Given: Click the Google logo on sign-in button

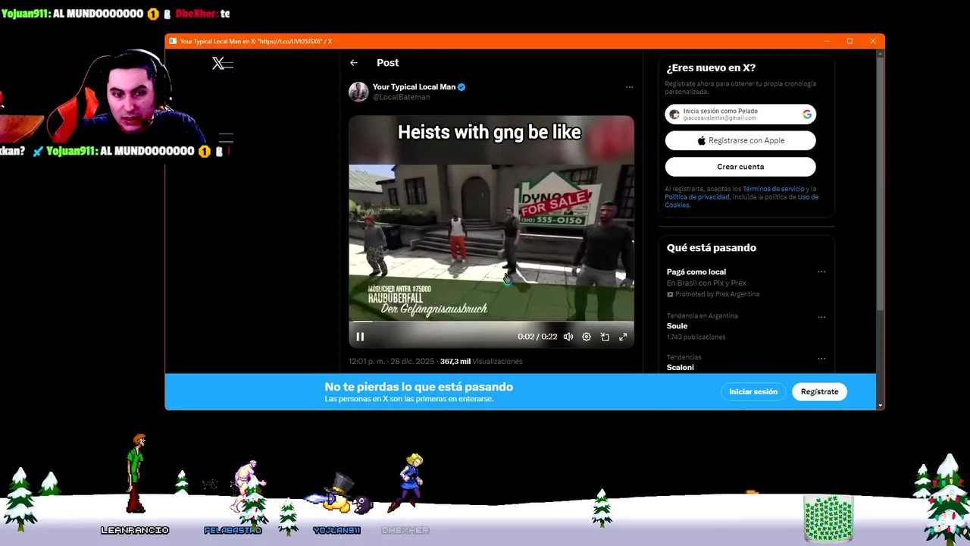Looking at the screenshot, I should click(807, 115).
